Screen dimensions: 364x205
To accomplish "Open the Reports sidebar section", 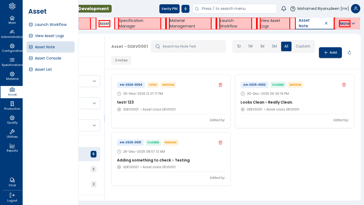I will click(x=12, y=148).
